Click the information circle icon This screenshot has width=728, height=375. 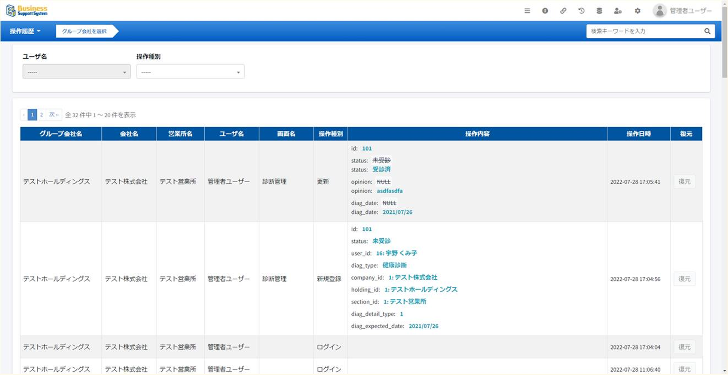[545, 11]
